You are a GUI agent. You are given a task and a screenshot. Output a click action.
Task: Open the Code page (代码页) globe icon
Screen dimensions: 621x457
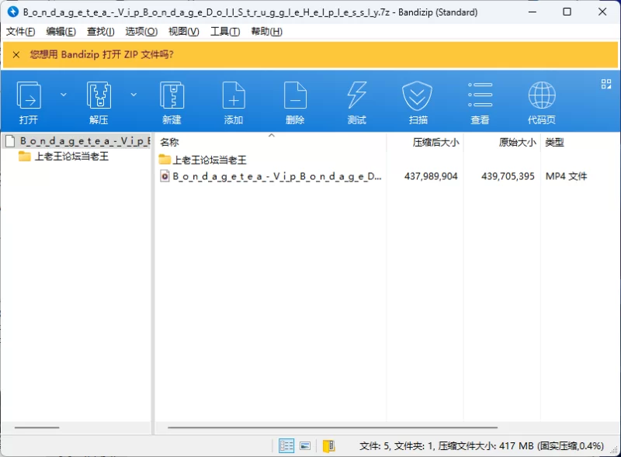[542, 95]
